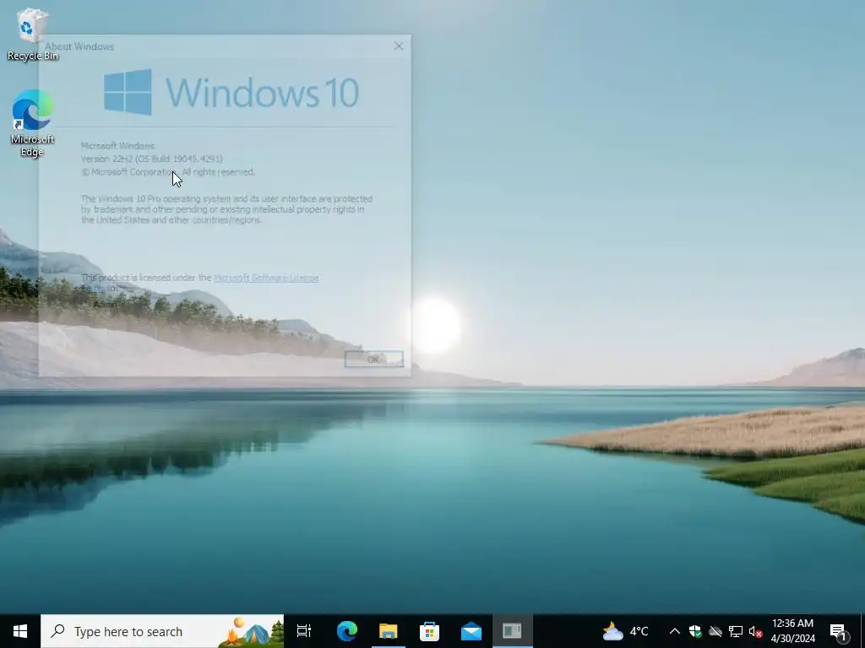Click the Windows 10 logo in the dialog
Image resolution: width=865 pixels, height=648 pixels.
click(x=231, y=92)
